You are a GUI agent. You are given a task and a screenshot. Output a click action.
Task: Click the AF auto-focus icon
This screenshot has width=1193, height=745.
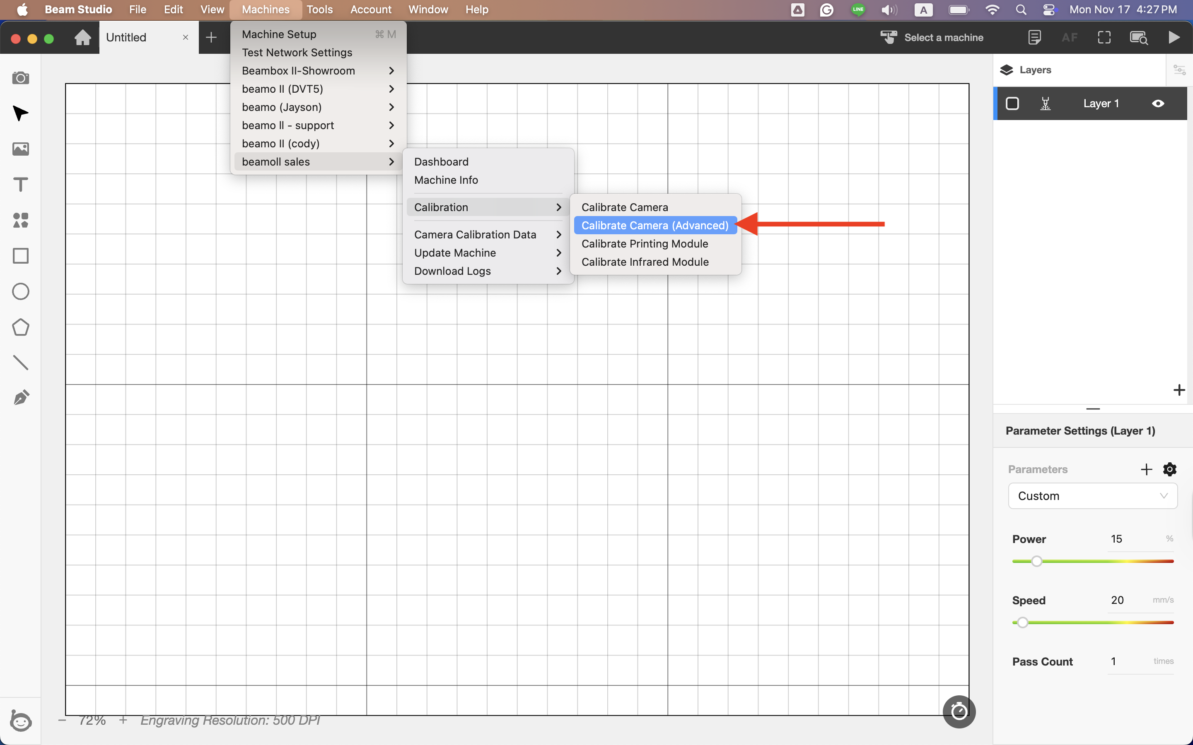[x=1069, y=37]
